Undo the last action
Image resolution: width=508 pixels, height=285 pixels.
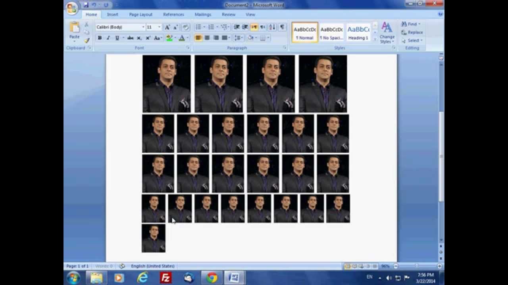tap(94, 5)
